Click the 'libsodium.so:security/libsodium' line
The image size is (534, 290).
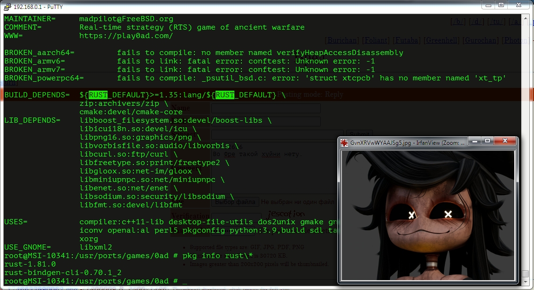pyautogui.click(x=152, y=196)
